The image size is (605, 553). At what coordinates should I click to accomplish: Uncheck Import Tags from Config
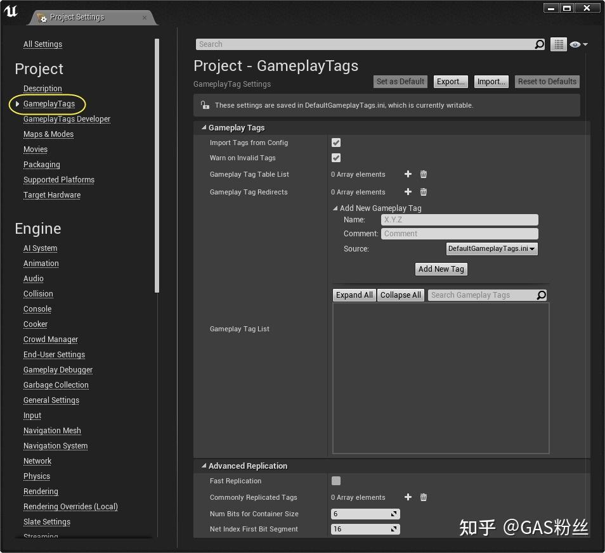(335, 143)
